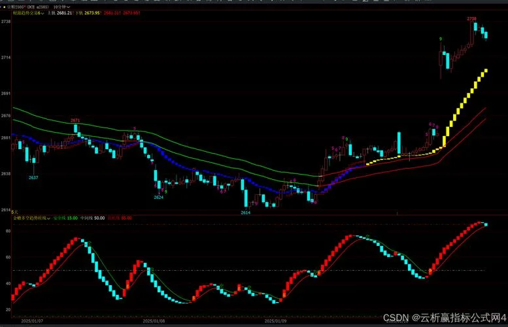
Task: Click the 2025/01/09 date label
Action: click(276, 321)
